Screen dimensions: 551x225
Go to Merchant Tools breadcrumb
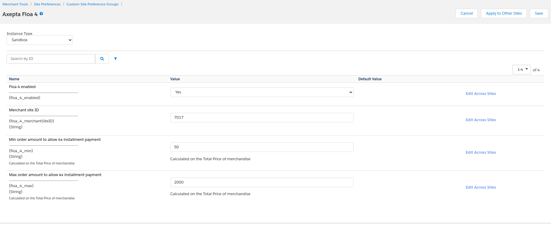15,4
